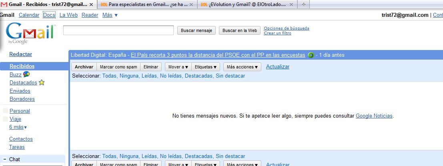
Task: Open the Google Noticias link
Action: [x=374, y=116]
